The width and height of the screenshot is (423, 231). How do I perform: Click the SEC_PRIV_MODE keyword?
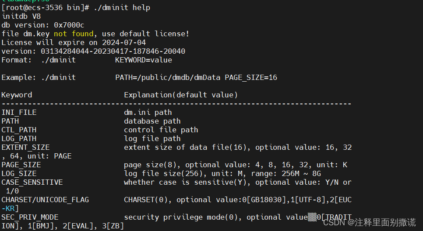pyautogui.click(x=30, y=217)
